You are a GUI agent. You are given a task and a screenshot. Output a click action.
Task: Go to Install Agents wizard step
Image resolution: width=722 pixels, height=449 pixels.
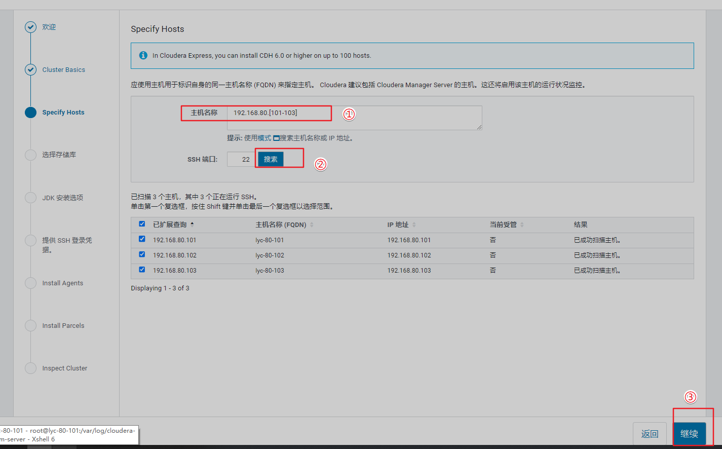click(63, 283)
